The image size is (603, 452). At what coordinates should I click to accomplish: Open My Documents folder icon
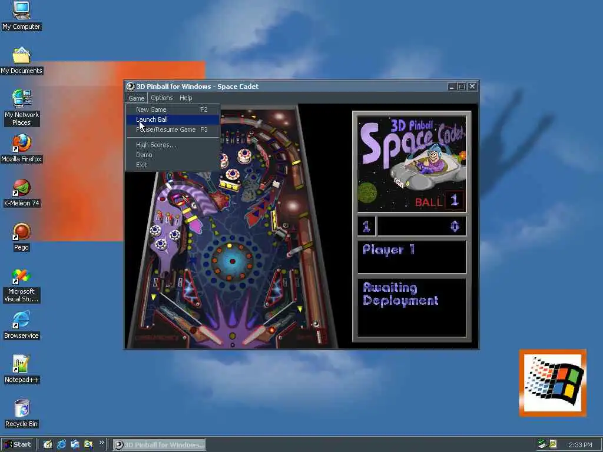(21, 61)
